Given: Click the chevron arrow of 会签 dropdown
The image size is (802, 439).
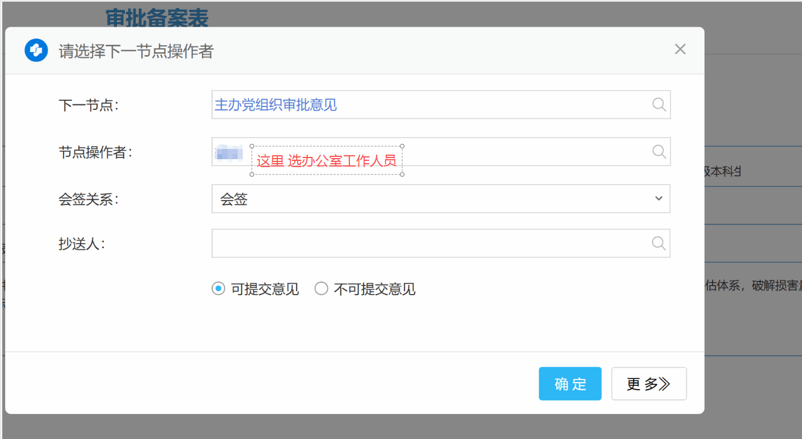Looking at the screenshot, I should pos(659,199).
